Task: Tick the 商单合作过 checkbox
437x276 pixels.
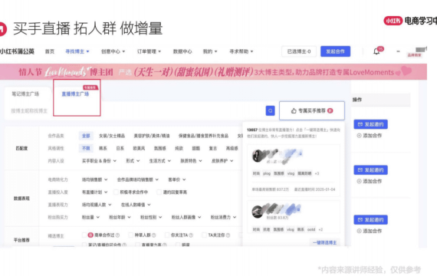Action: [x=84, y=235]
